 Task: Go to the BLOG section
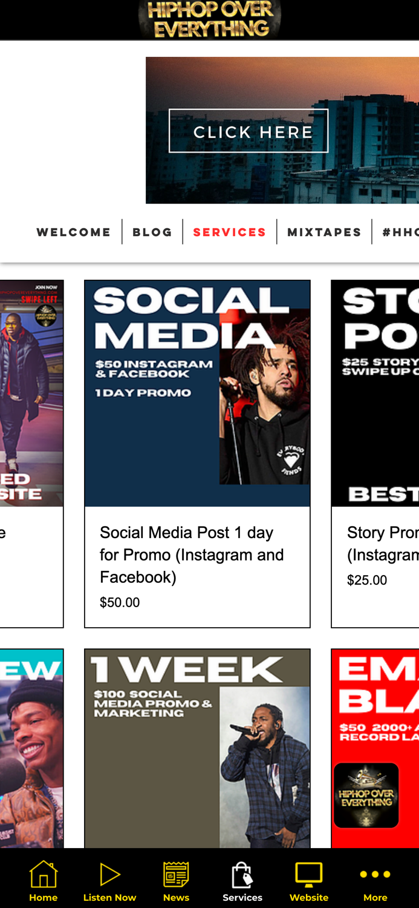click(x=152, y=231)
